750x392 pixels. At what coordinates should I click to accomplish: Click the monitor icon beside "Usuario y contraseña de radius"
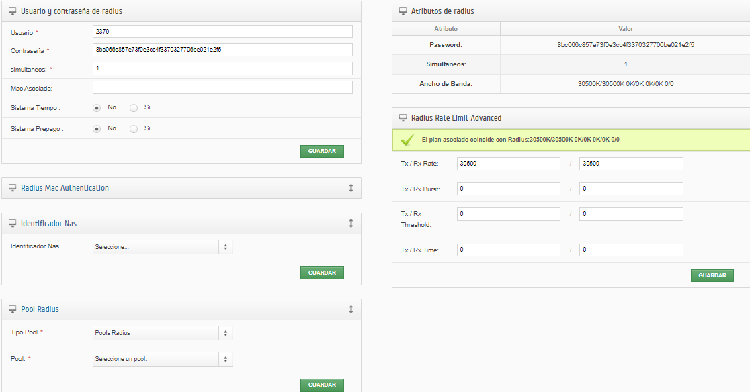(12, 11)
